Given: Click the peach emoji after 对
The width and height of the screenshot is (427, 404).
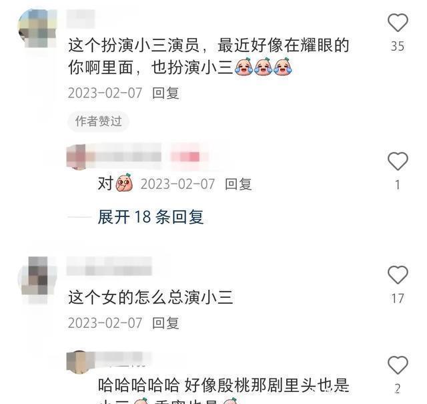Looking at the screenshot, I should [x=125, y=183].
